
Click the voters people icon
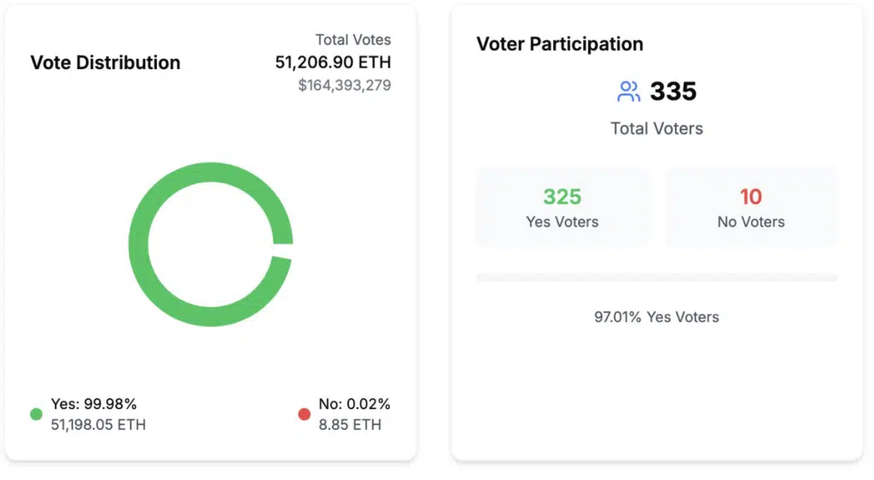point(628,91)
